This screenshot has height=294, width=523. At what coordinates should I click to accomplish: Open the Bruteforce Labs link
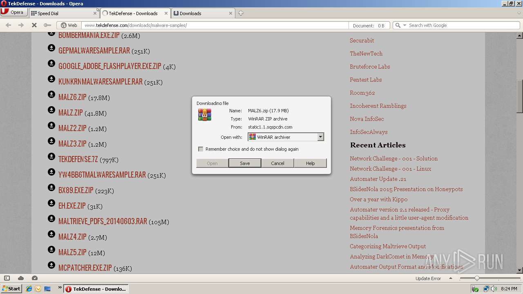pyautogui.click(x=370, y=67)
